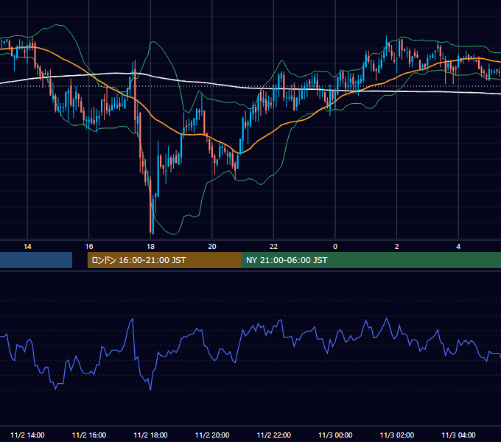The height and width of the screenshot is (442, 501).
Task: Click the 0 hour label on price chart axis
Action: (x=335, y=247)
